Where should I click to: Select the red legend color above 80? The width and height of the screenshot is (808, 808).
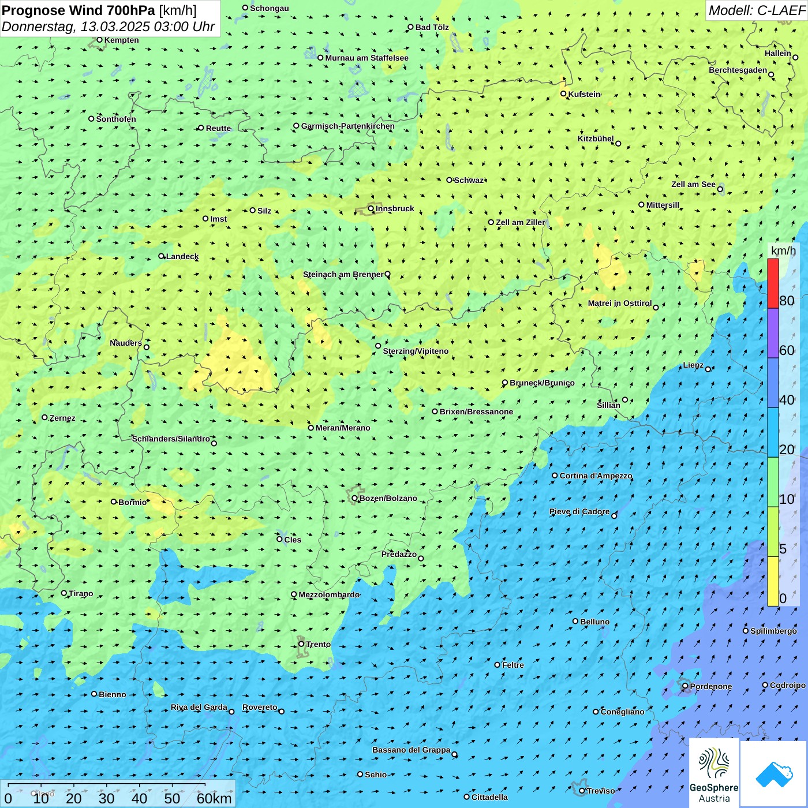773,283
